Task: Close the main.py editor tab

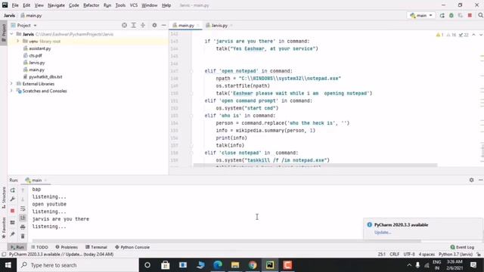Action: click(198, 25)
